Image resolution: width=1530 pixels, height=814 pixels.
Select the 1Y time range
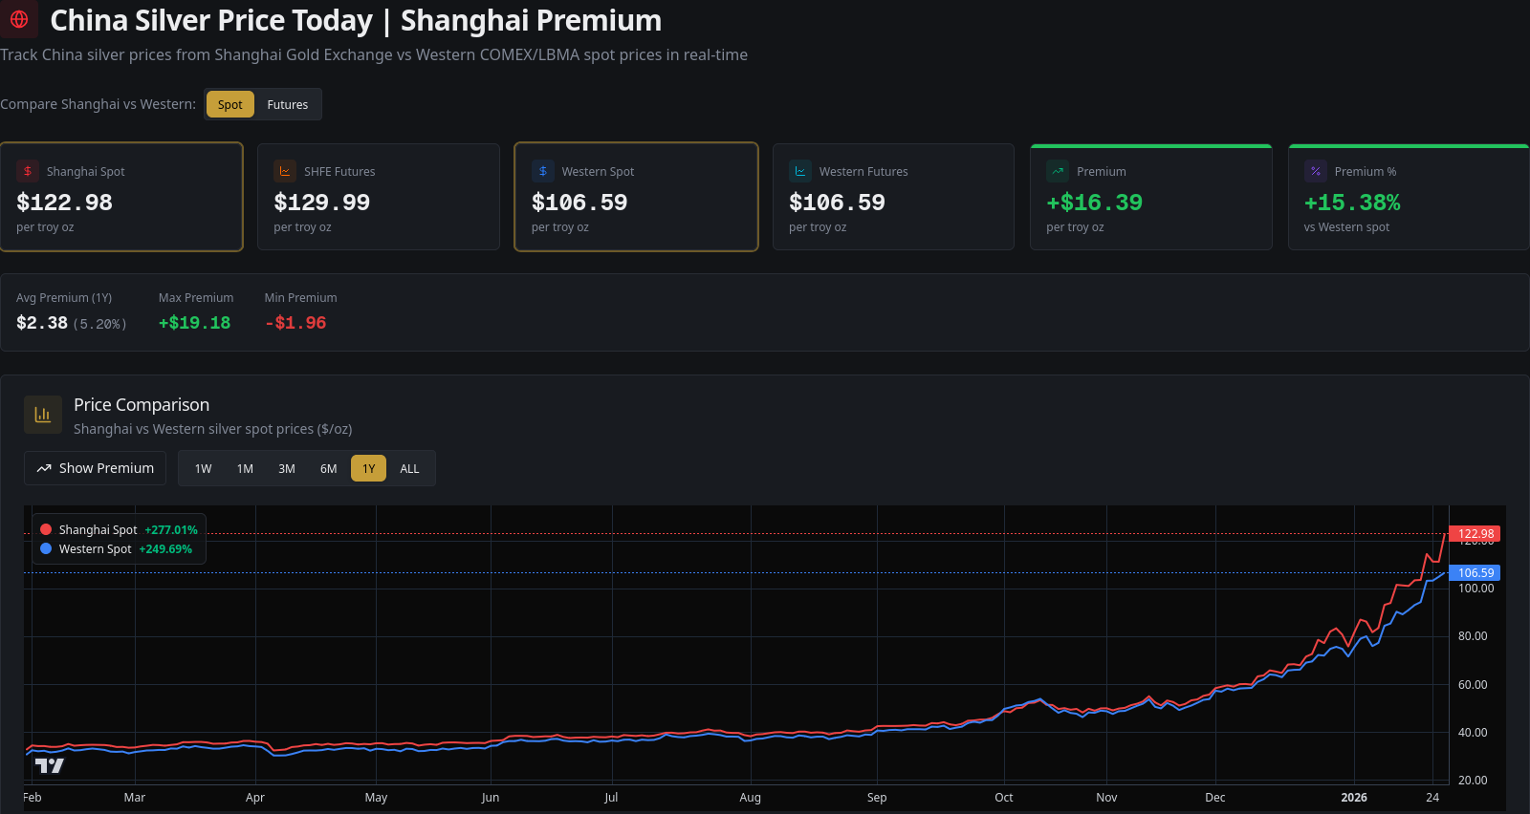tap(368, 468)
